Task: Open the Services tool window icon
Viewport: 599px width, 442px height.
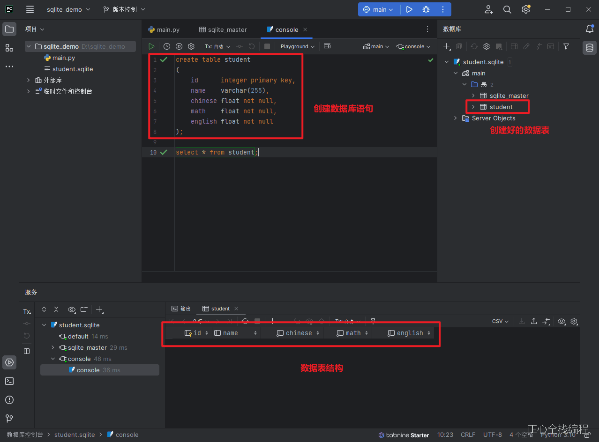Action: (x=9, y=362)
